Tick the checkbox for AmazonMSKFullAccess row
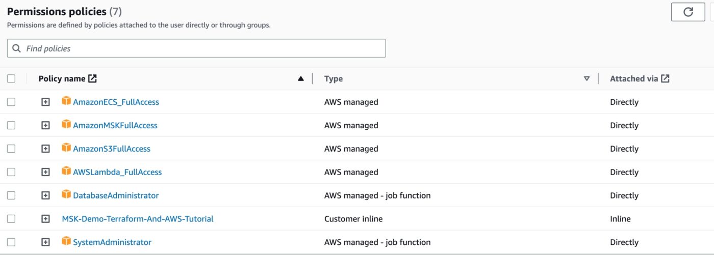 point(11,125)
